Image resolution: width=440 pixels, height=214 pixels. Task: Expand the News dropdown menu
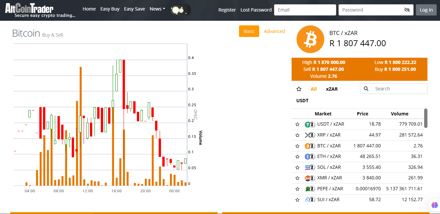157,9
